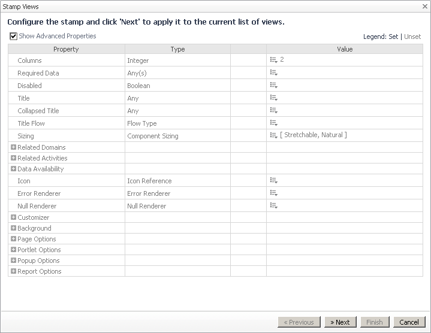Uncheck the Show Advanced Properties checkbox
Viewport: 431px width, 333px height.
(x=13, y=37)
